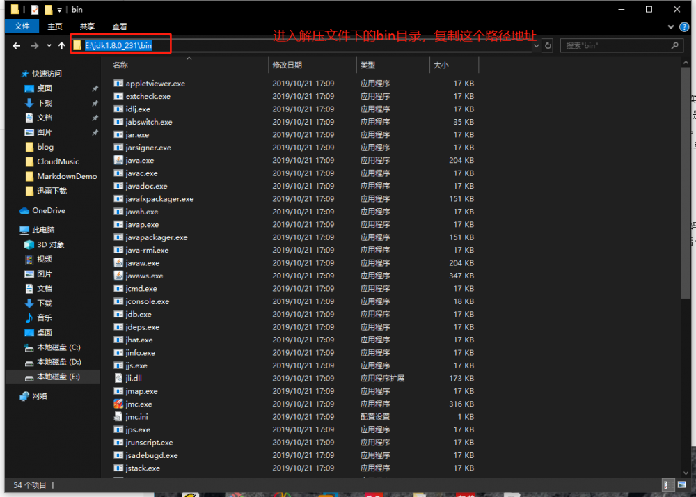Open blog folder in sidebar

(x=45, y=147)
